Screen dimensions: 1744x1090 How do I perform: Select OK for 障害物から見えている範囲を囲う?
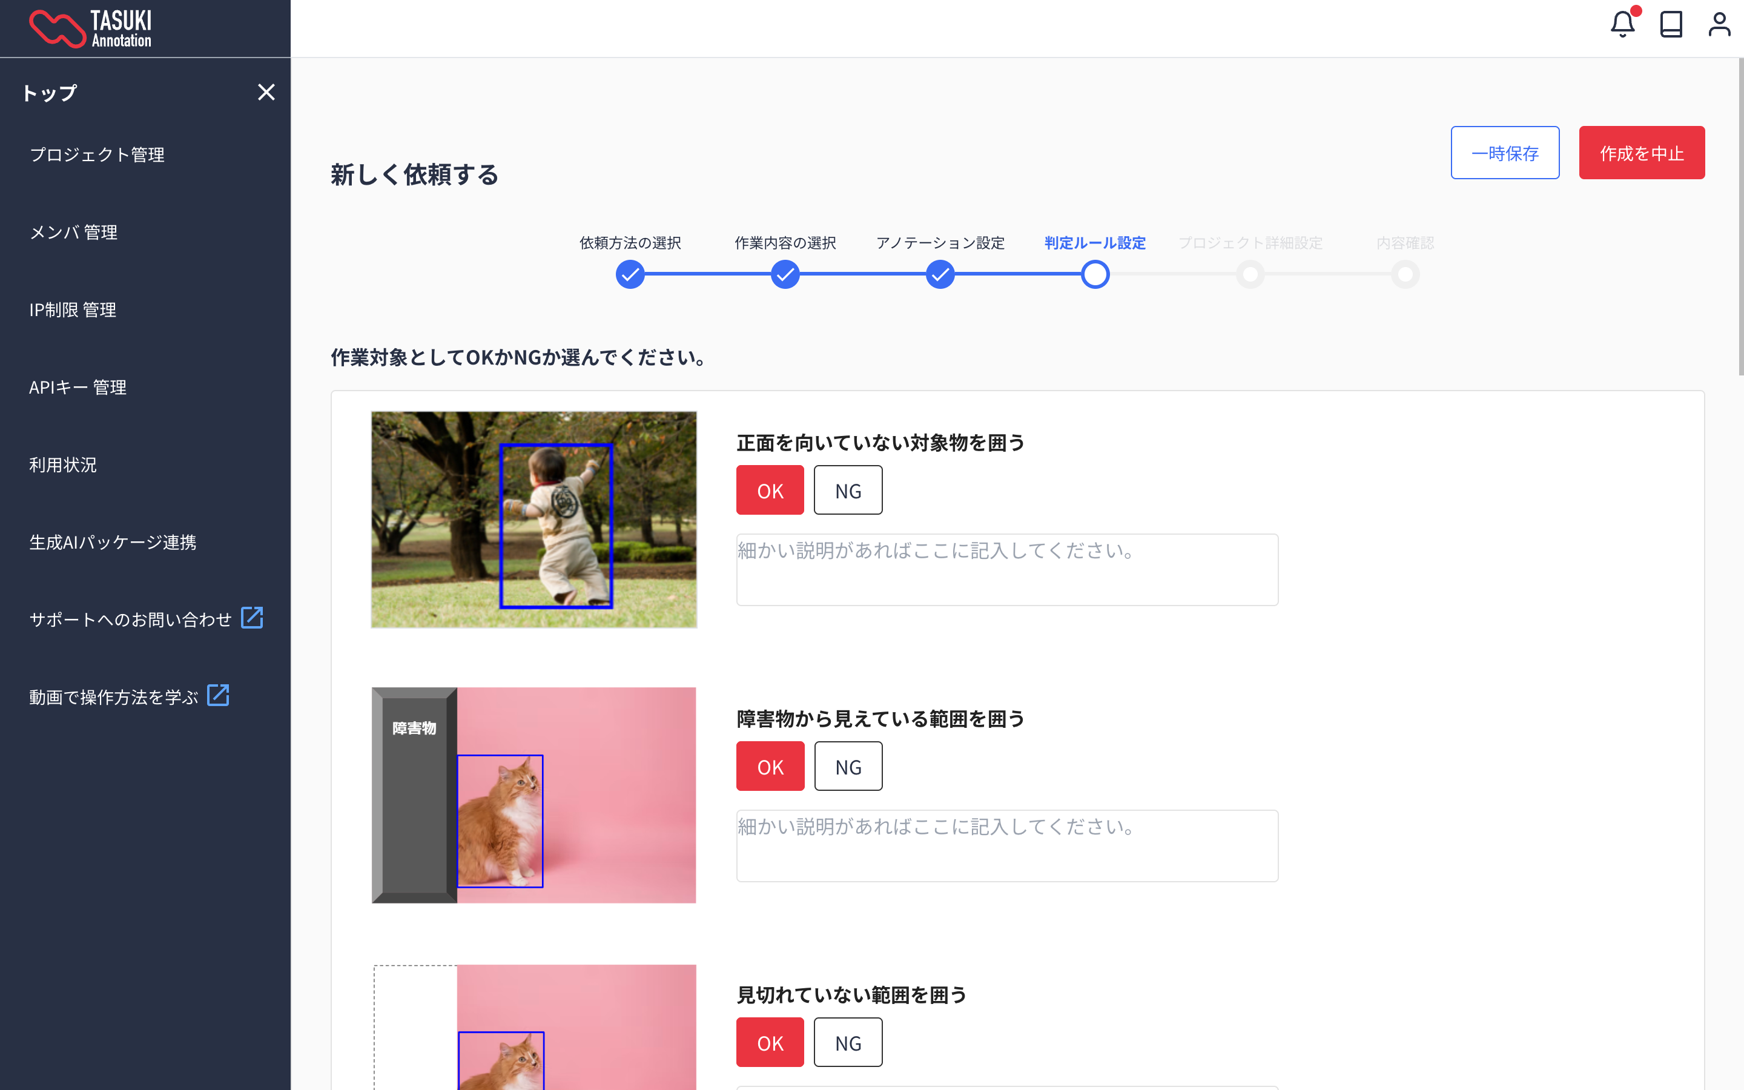[770, 766]
